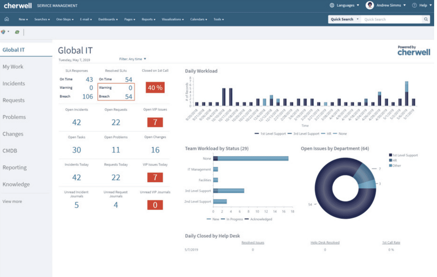Open the Tools menu

[x=219, y=19]
